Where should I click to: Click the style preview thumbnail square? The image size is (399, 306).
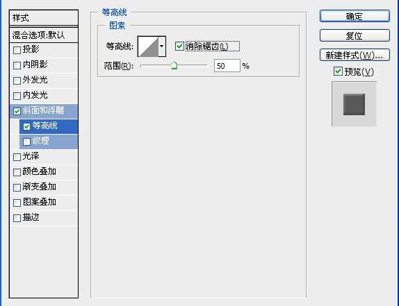[x=354, y=104]
